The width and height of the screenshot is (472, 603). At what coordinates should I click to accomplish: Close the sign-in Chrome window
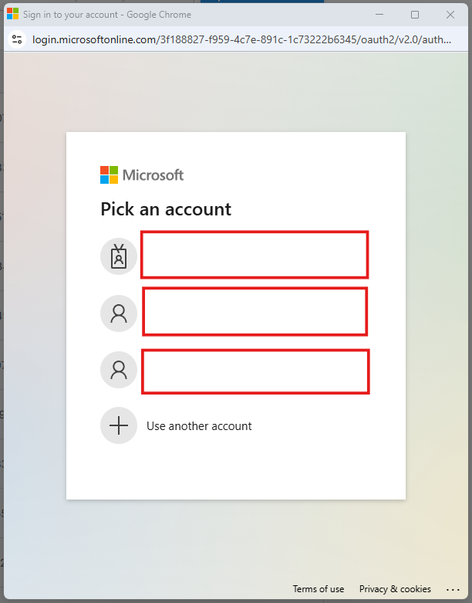450,14
